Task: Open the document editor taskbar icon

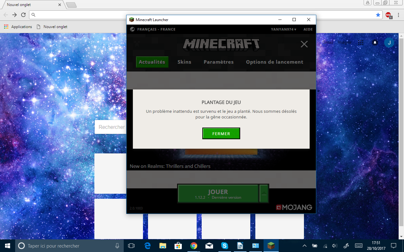Action: pos(240,246)
